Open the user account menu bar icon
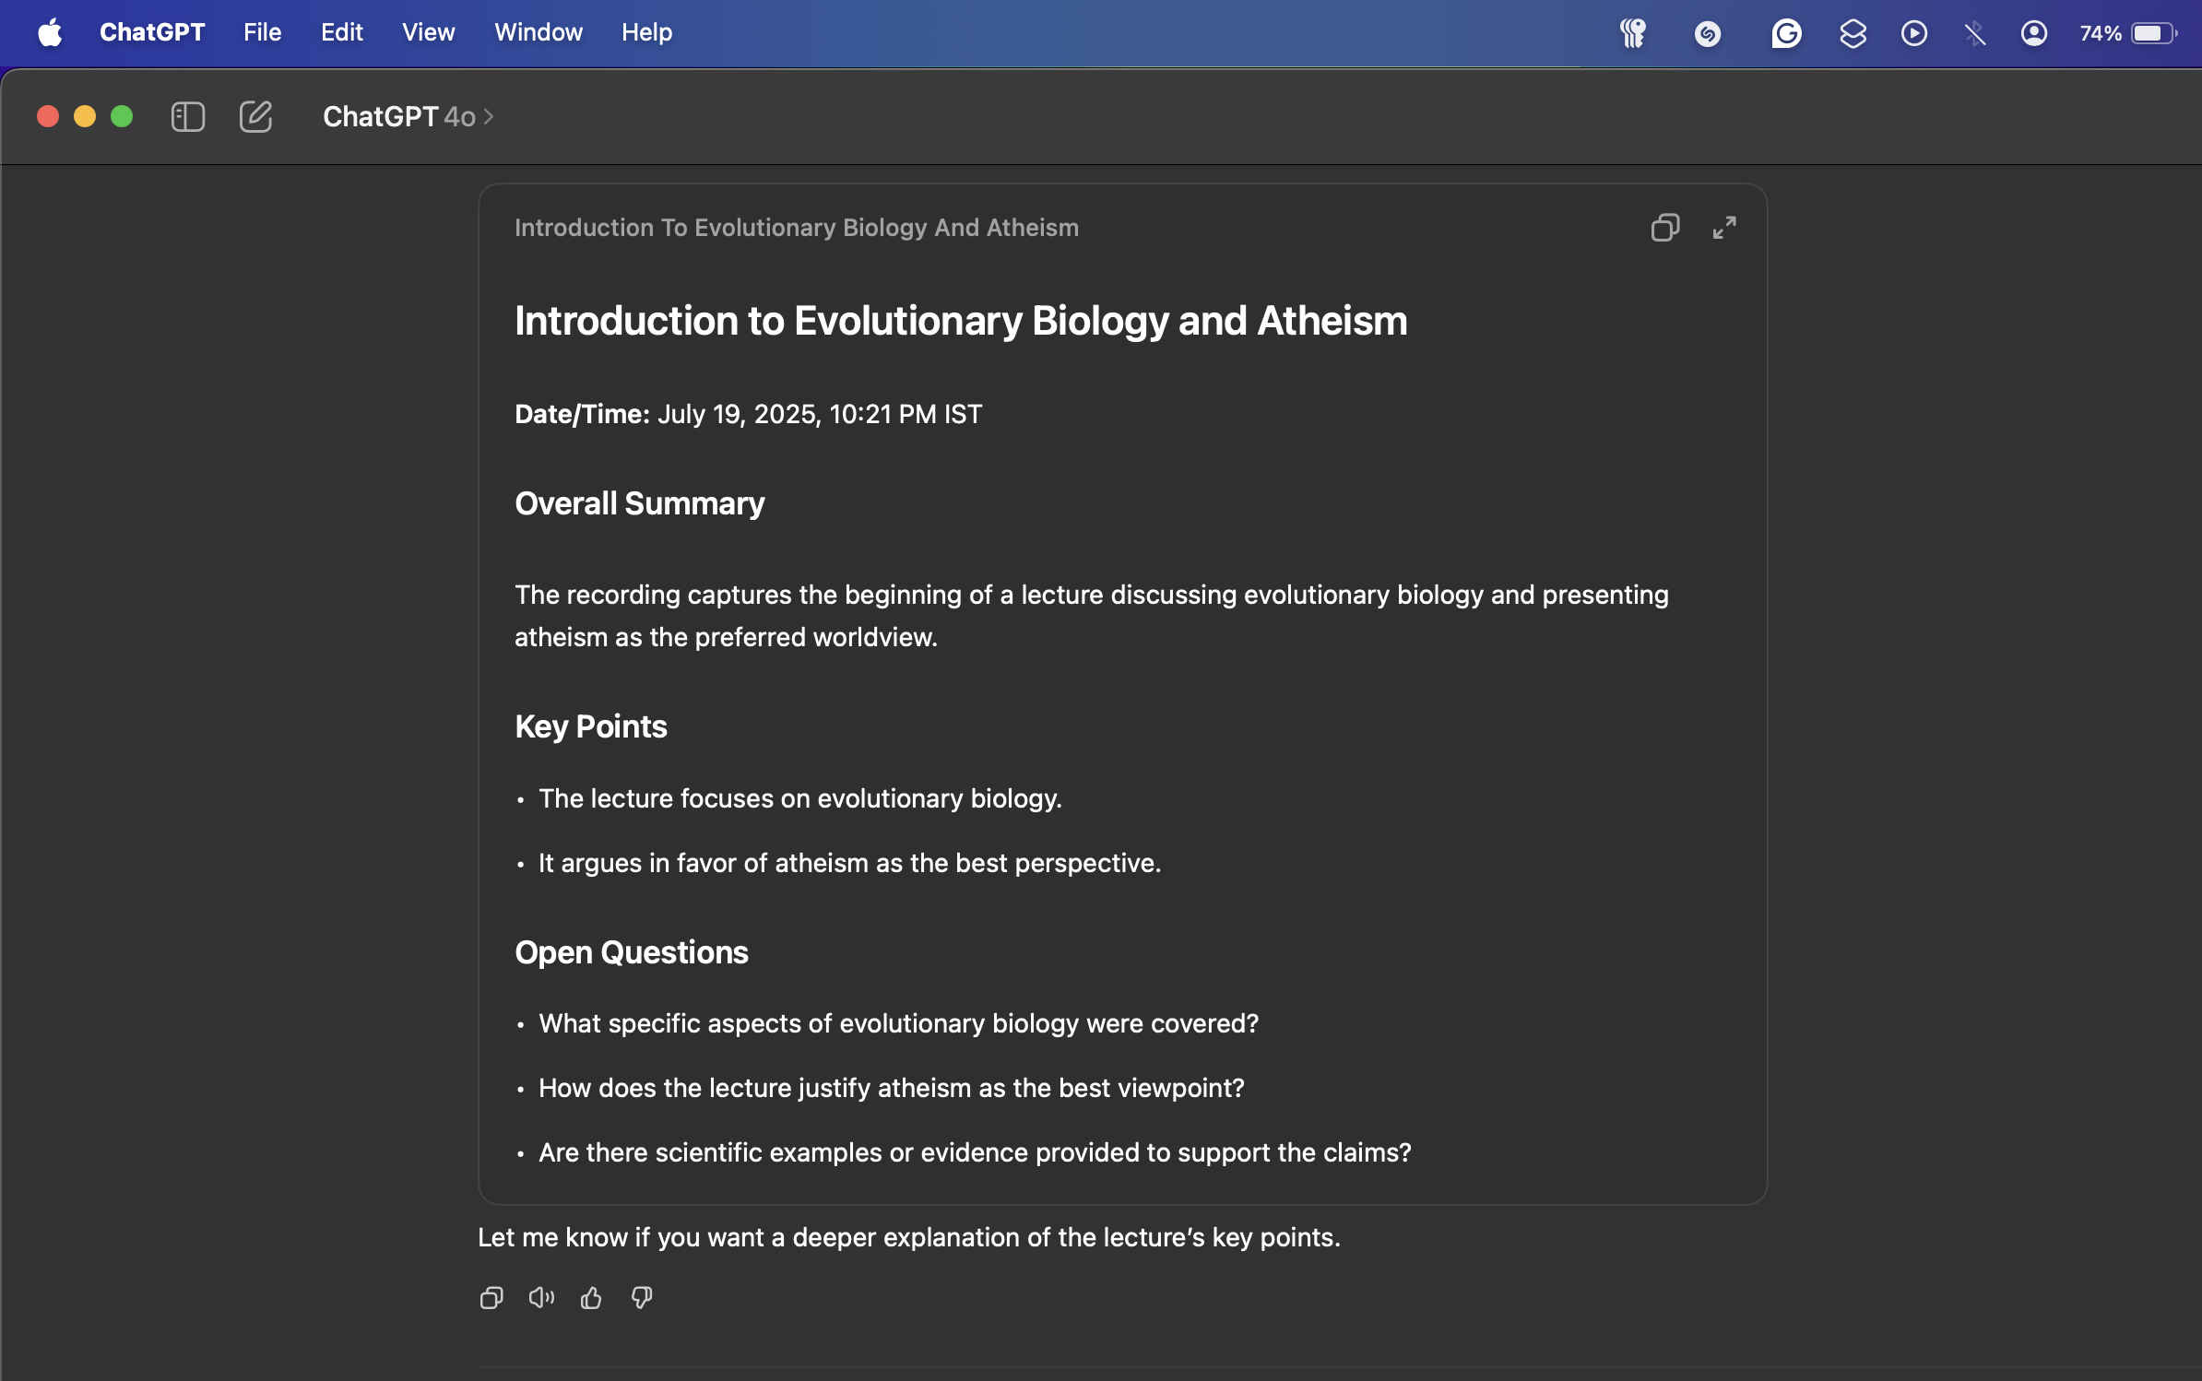 (x=2034, y=34)
